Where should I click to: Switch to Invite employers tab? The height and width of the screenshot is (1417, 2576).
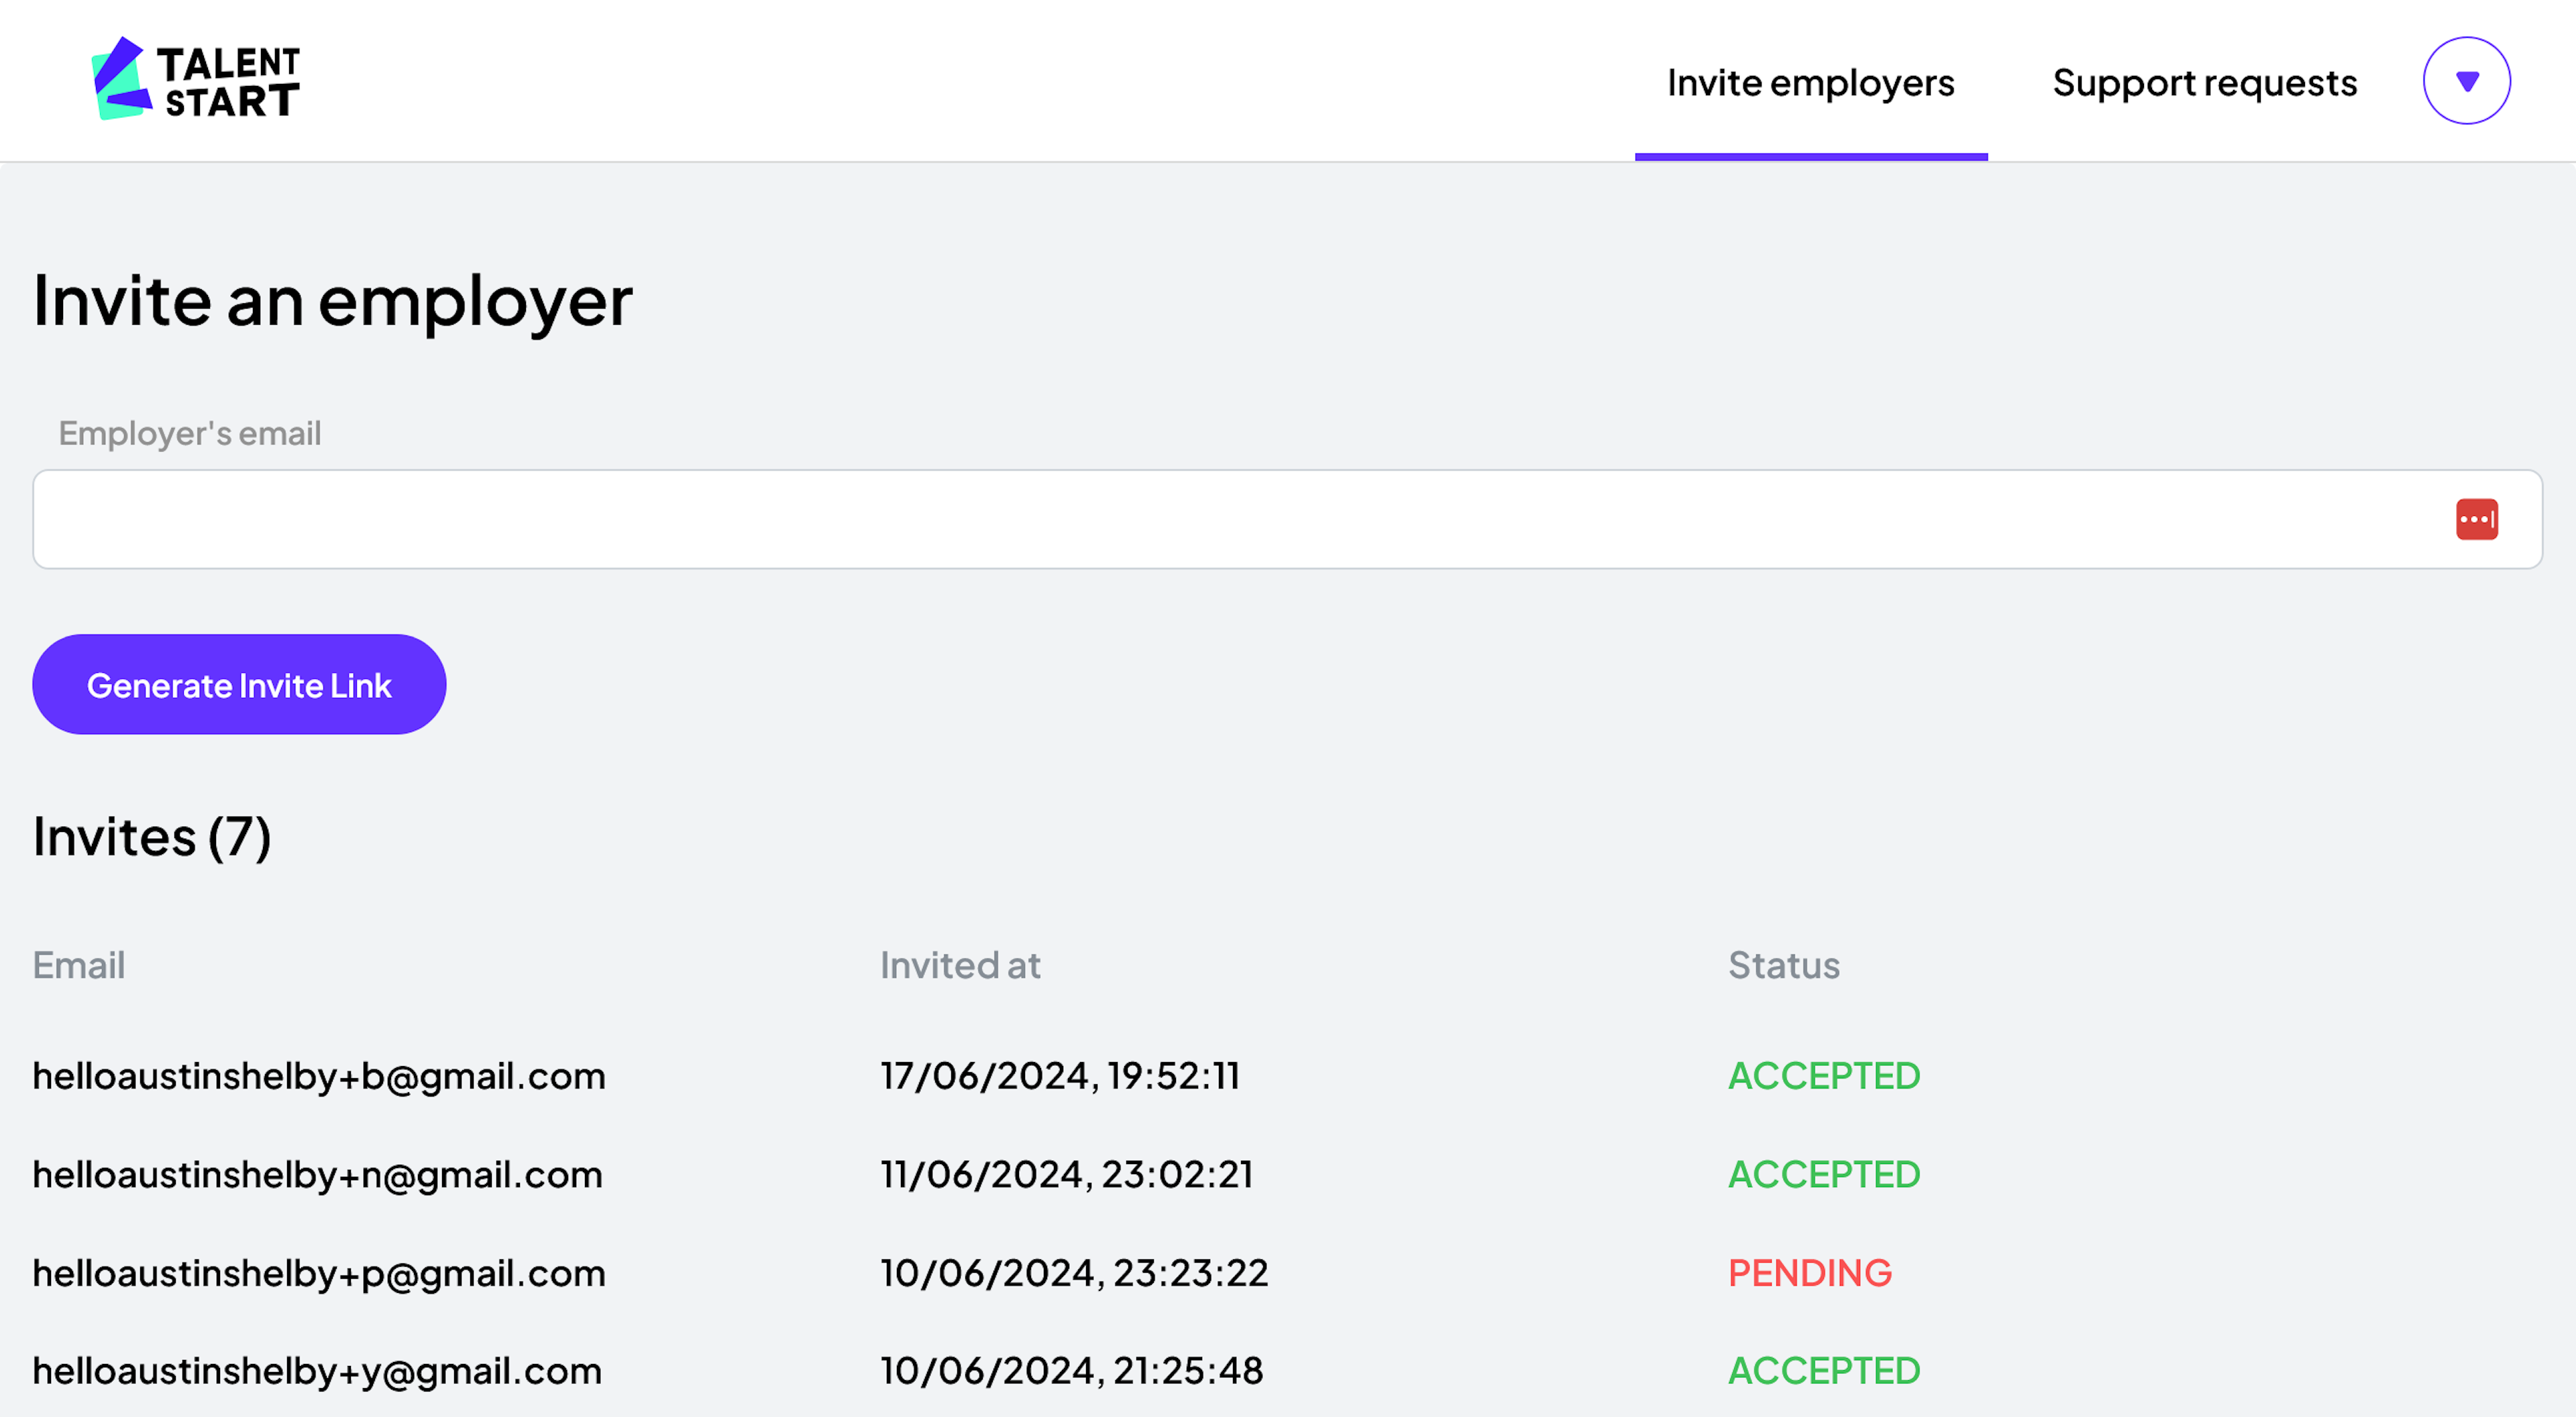click(1810, 82)
